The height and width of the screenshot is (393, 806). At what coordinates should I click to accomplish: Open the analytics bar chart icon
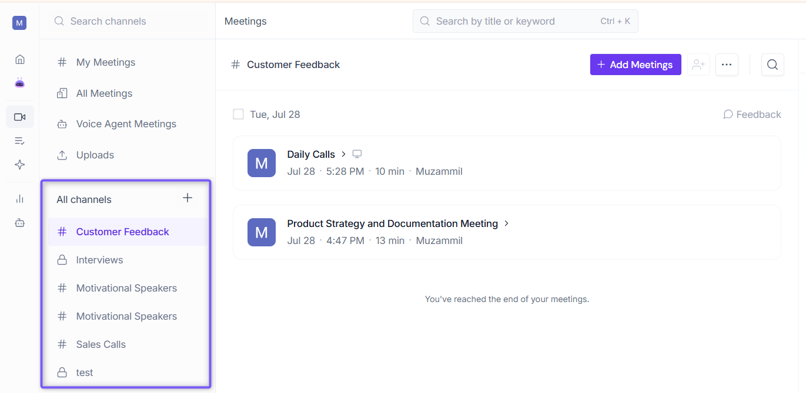pos(20,199)
